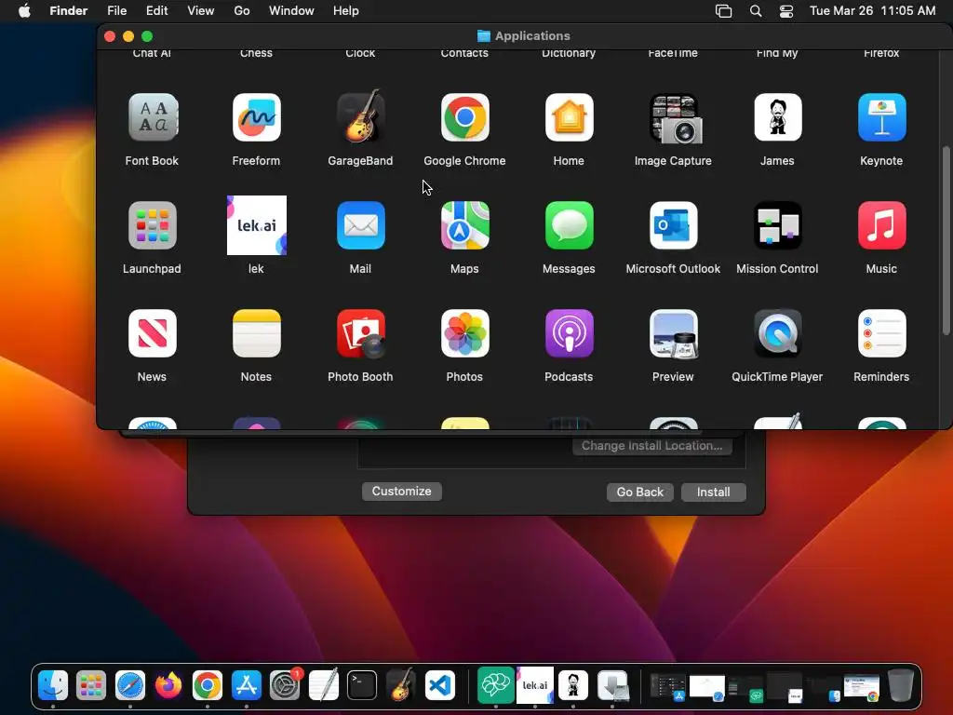Screen dimensions: 953x715
Task: Click Install in the installer window
Action: tap(714, 492)
